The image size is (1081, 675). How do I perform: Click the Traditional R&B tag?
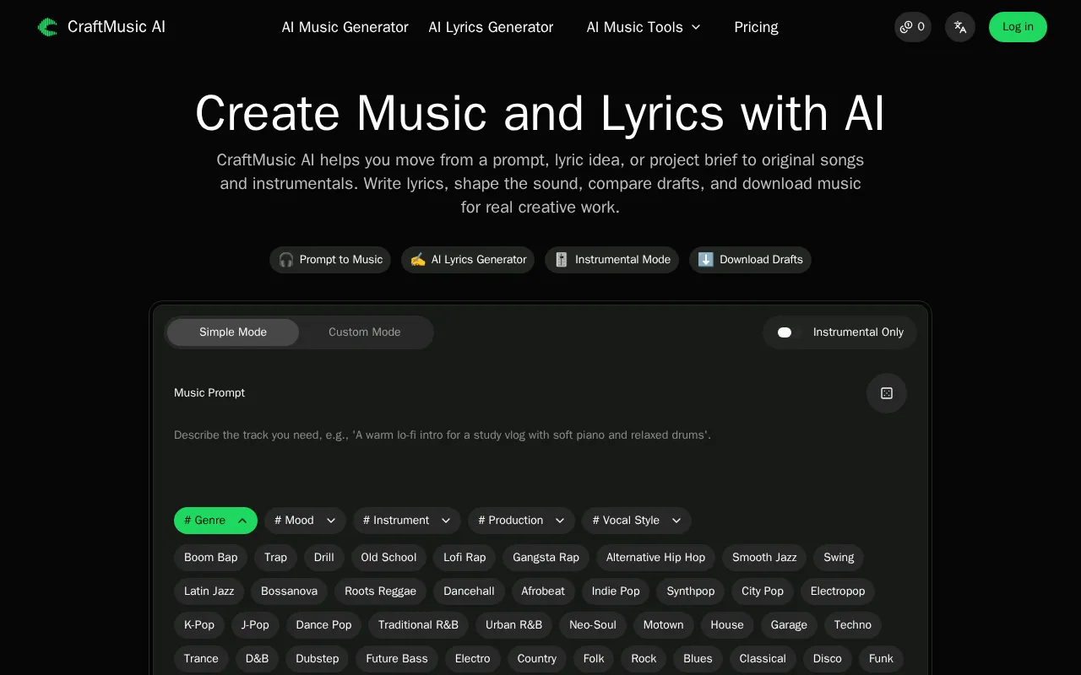point(418,625)
